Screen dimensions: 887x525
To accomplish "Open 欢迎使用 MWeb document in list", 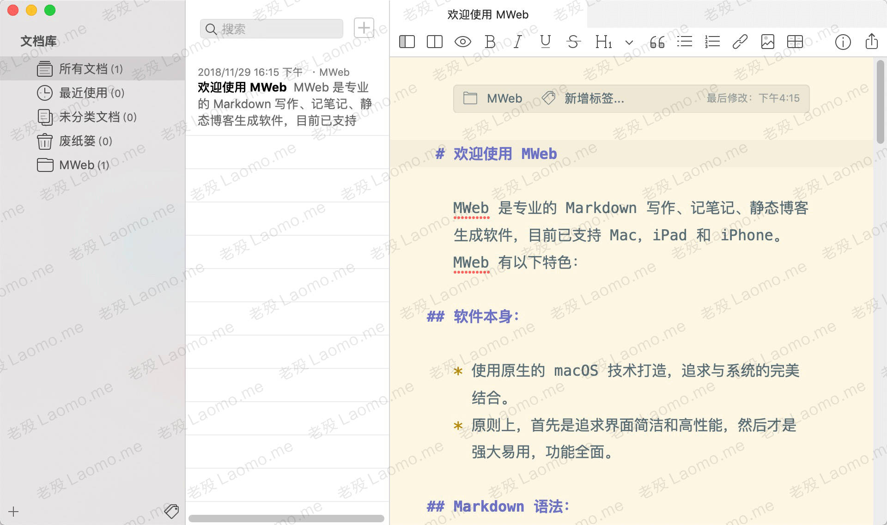I will pyautogui.click(x=287, y=97).
